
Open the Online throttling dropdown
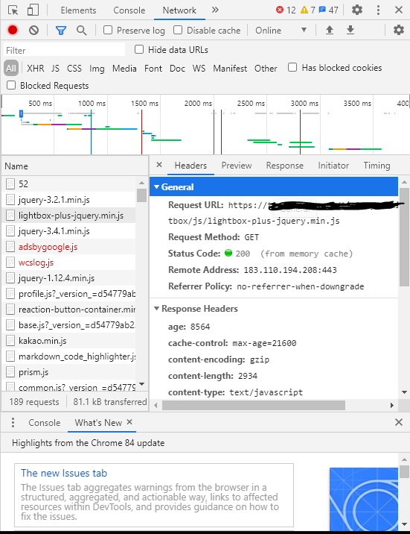coord(281,31)
